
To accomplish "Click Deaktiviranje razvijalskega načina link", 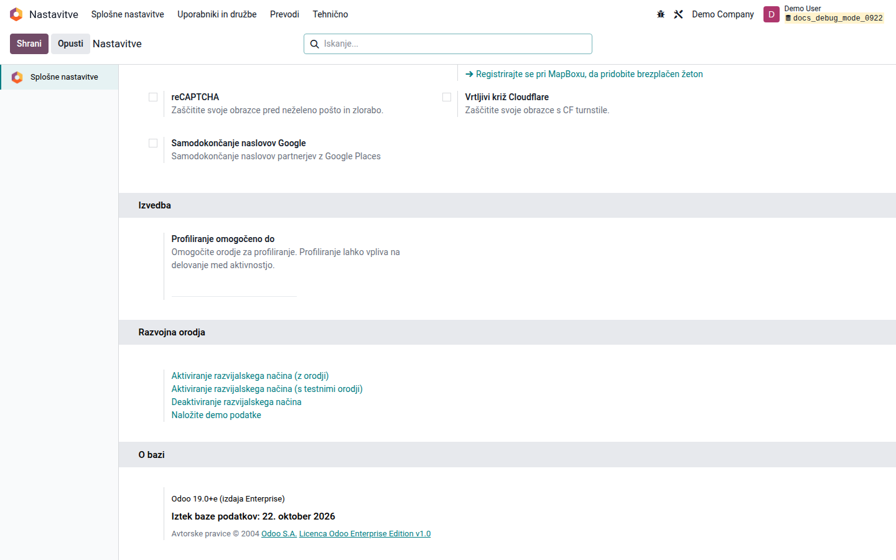I will (236, 402).
